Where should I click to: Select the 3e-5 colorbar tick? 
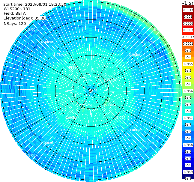188,57
